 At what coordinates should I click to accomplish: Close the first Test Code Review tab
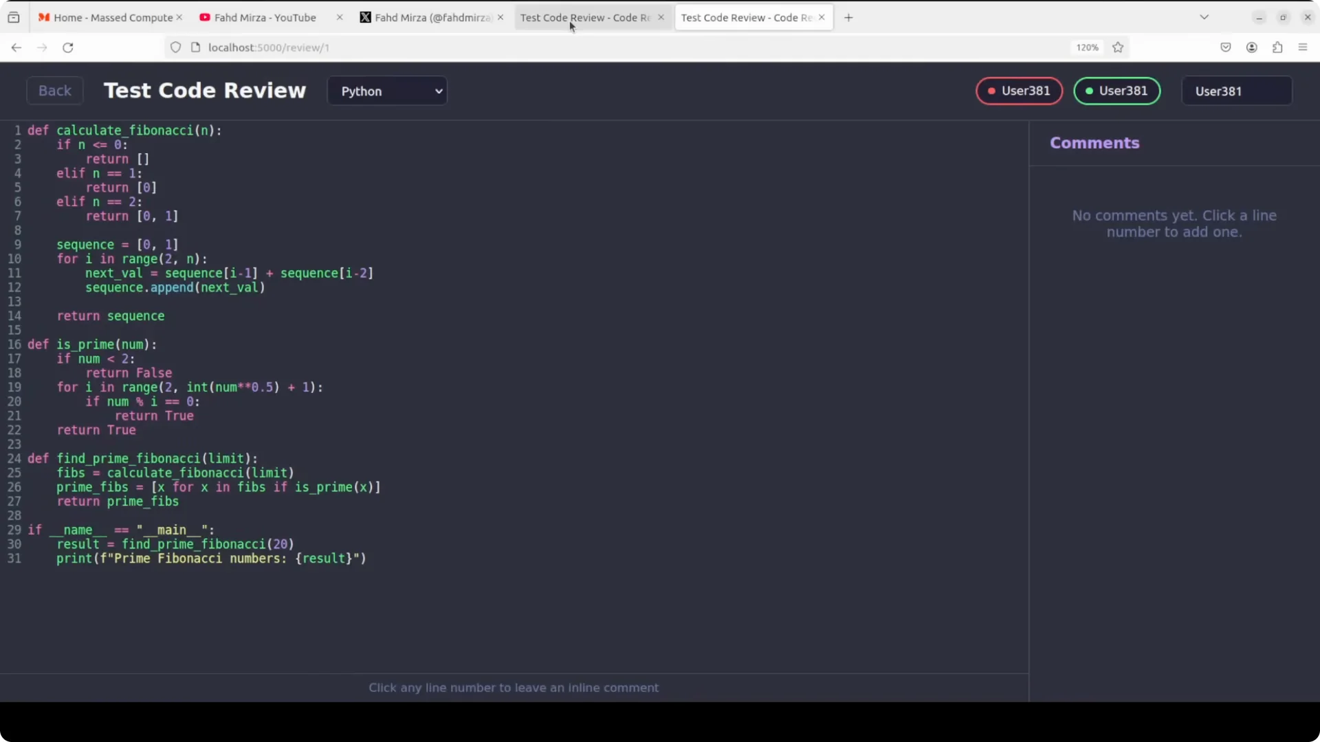click(x=661, y=18)
